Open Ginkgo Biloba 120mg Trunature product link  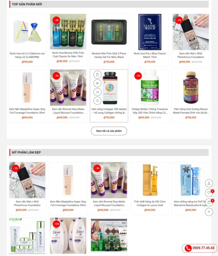tap(150, 111)
